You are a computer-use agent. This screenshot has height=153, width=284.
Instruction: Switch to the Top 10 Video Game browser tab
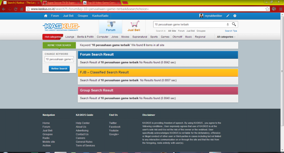[x=102, y=3]
